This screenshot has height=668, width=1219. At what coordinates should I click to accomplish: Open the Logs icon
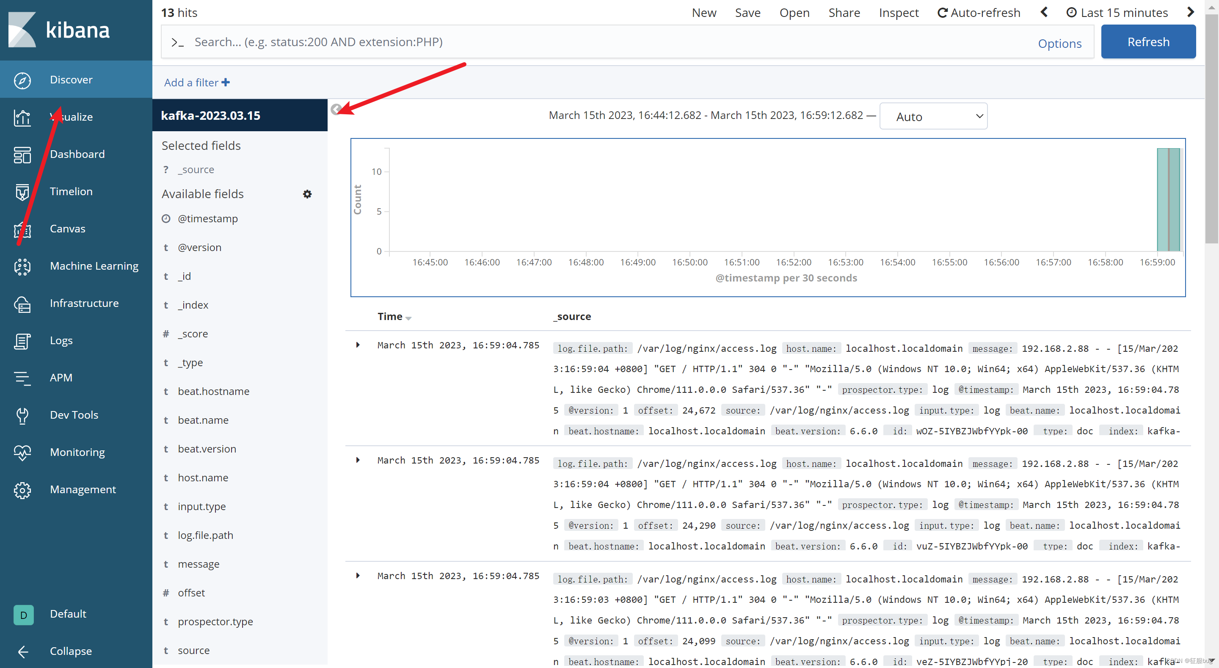coord(22,341)
